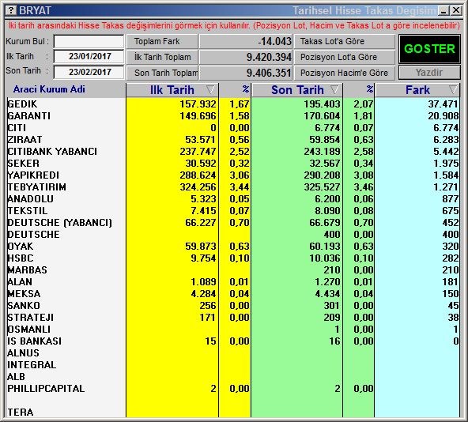Click CITIBANK YABANCI Fark value 5.442
The image size is (468, 422).
point(446,152)
